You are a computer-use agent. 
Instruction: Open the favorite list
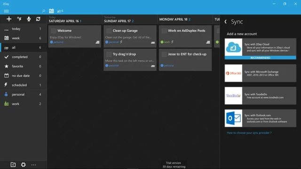pyautogui.click(x=24, y=66)
